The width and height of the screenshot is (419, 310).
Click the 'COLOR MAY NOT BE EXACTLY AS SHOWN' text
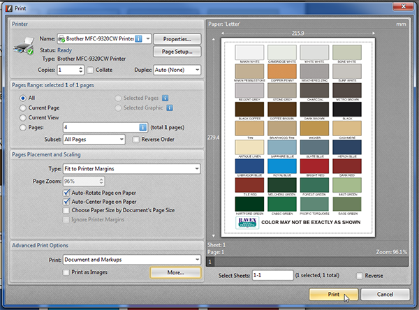(x=311, y=222)
